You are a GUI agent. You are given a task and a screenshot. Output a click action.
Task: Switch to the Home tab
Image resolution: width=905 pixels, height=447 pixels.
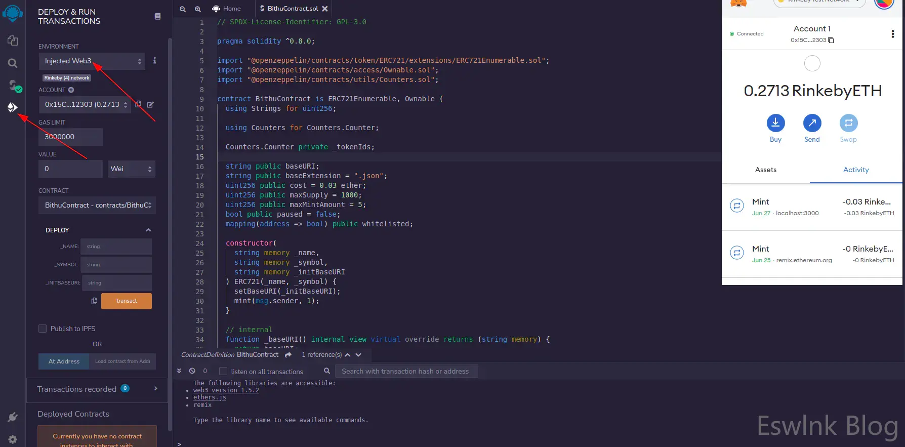coord(226,9)
